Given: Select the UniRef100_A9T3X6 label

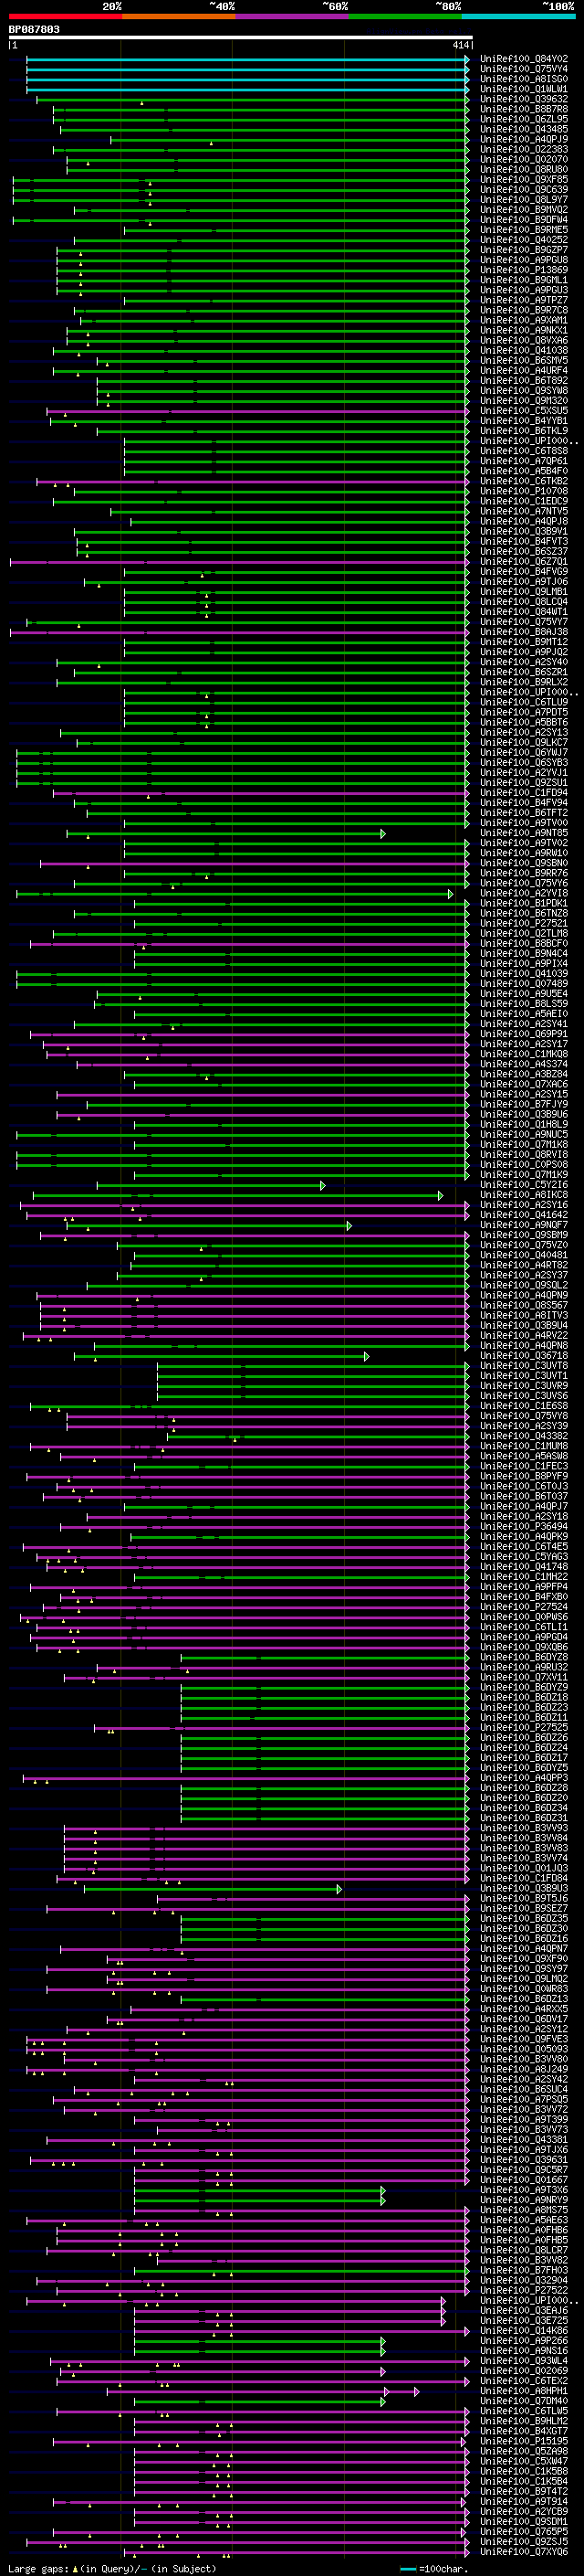Looking at the screenshot, I should [x=523, y=2190].
